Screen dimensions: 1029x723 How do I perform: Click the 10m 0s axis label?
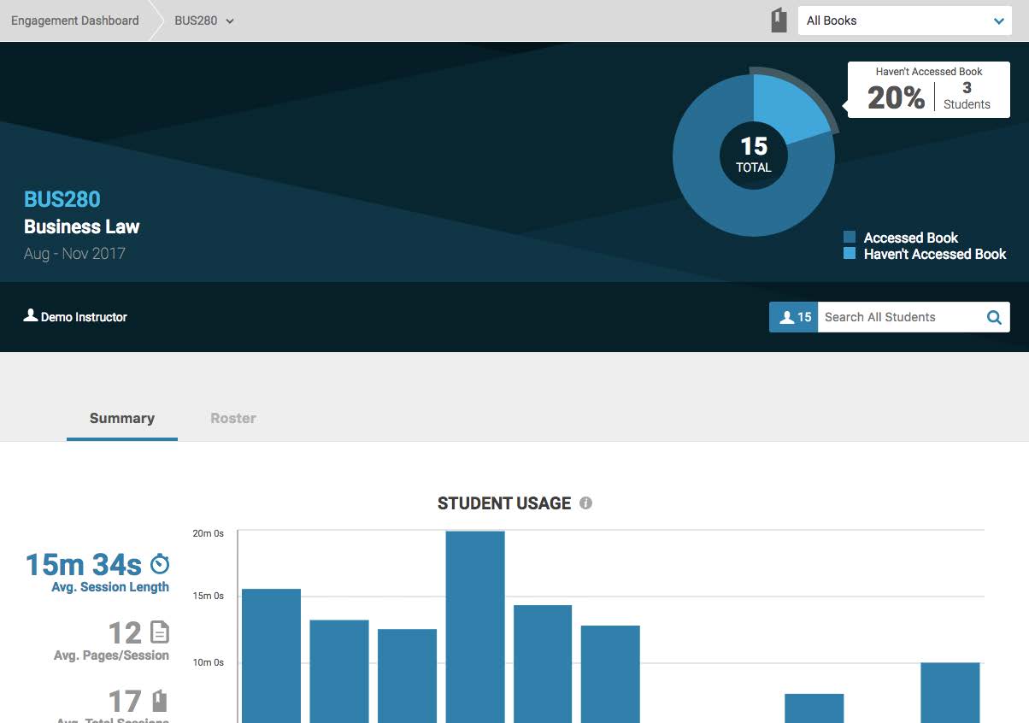click(208, 662)
